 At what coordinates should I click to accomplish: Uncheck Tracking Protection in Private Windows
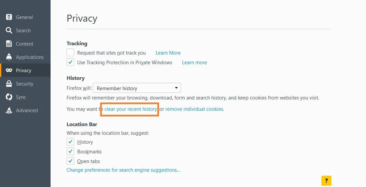70,62
